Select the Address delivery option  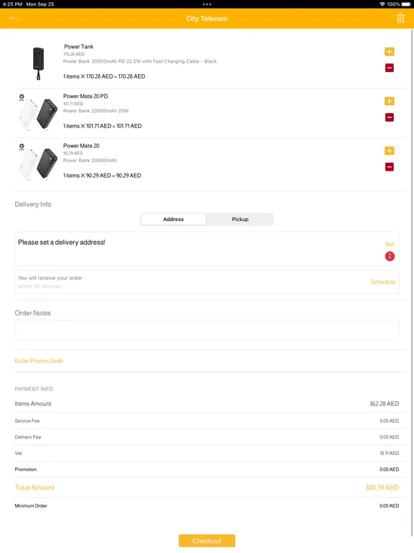pyautogui.click(x=173, y=220)
